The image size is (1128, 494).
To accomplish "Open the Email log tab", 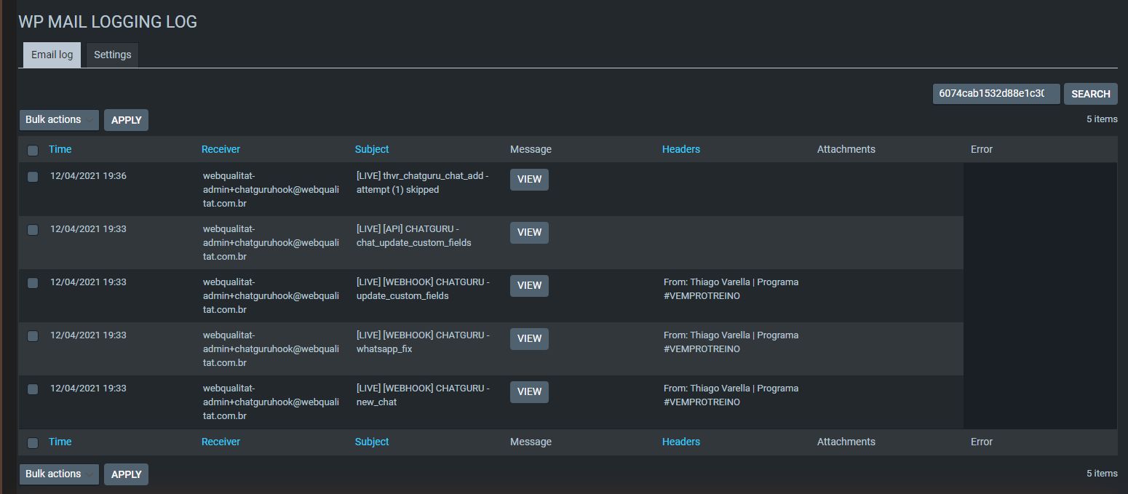I will (x=52, y=55).
